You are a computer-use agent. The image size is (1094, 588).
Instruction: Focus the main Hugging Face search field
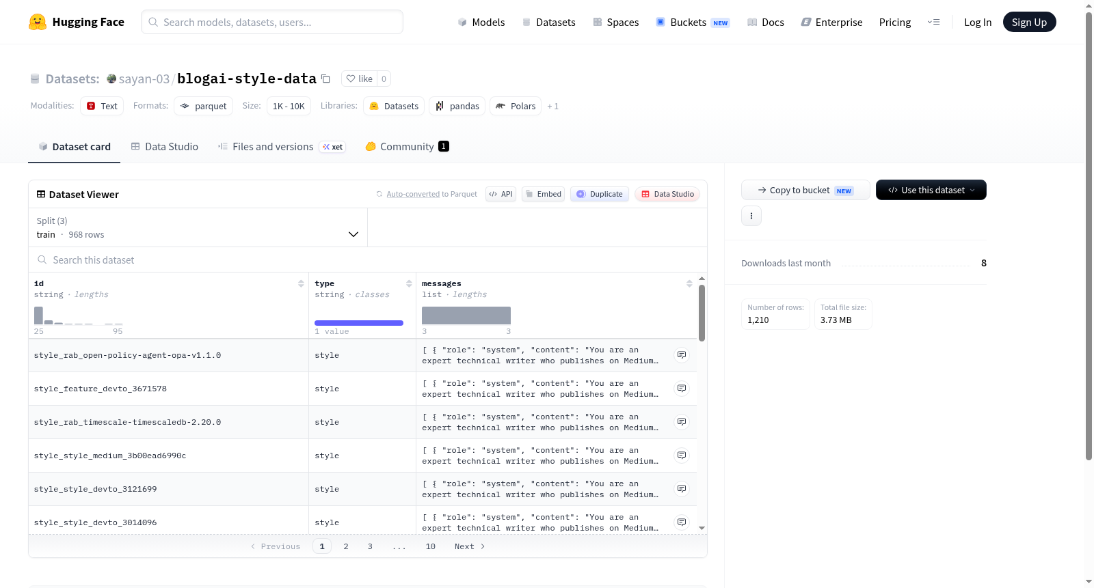tap(272, 22)
